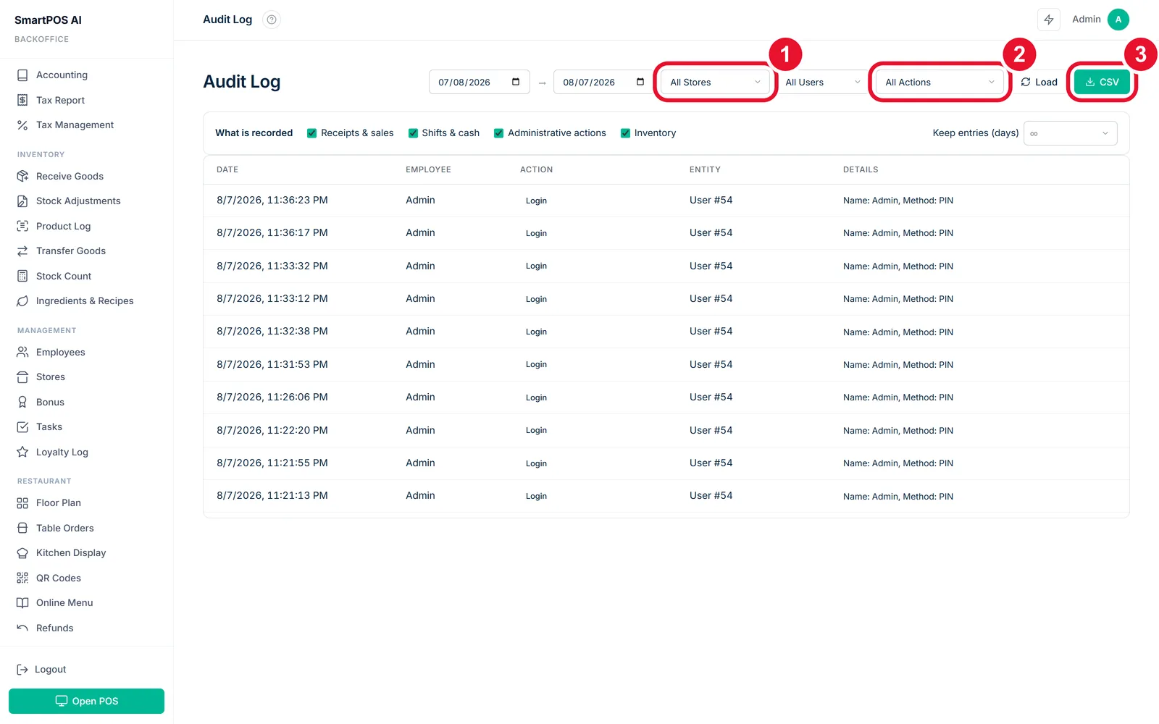Click the Stock Count icon
Viewport: 1159px width, 724px height.
[22, 276]
